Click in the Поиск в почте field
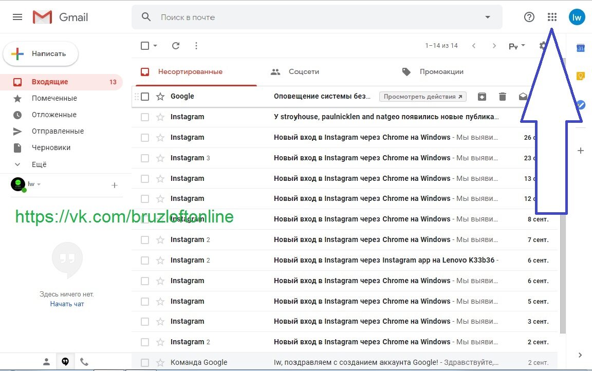Viewport: 592px width, 371px height. (x=317, y=17)
